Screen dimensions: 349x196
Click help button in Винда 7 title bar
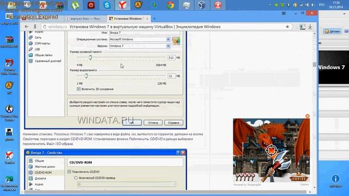[178, 152]
